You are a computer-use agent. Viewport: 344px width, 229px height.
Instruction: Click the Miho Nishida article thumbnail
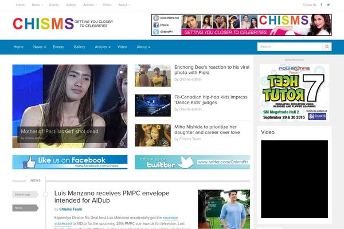pyautogui.click(x=153, y=135)
